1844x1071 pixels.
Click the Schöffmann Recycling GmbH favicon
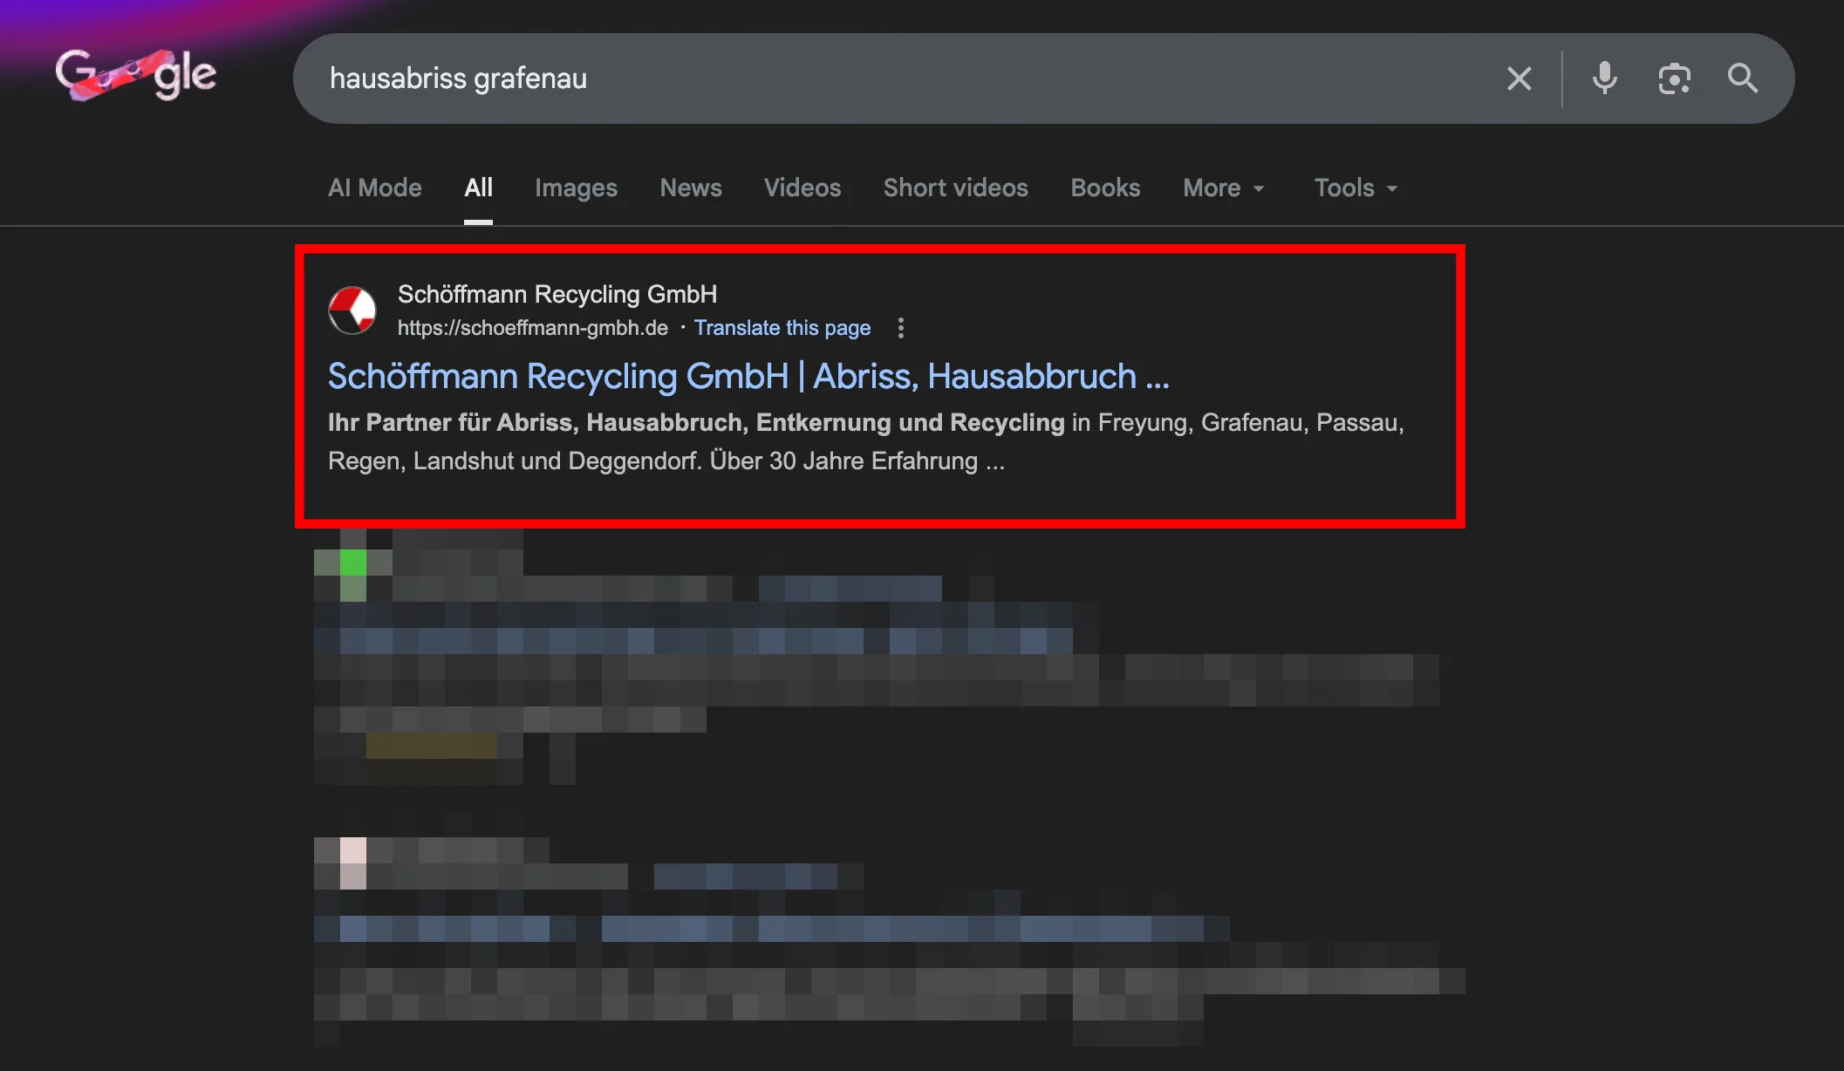(352, 310)
